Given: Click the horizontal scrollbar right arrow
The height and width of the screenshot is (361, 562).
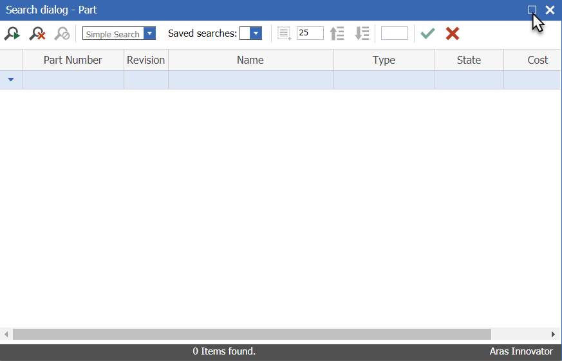Looking at the screenshot, I should [553, 335].
